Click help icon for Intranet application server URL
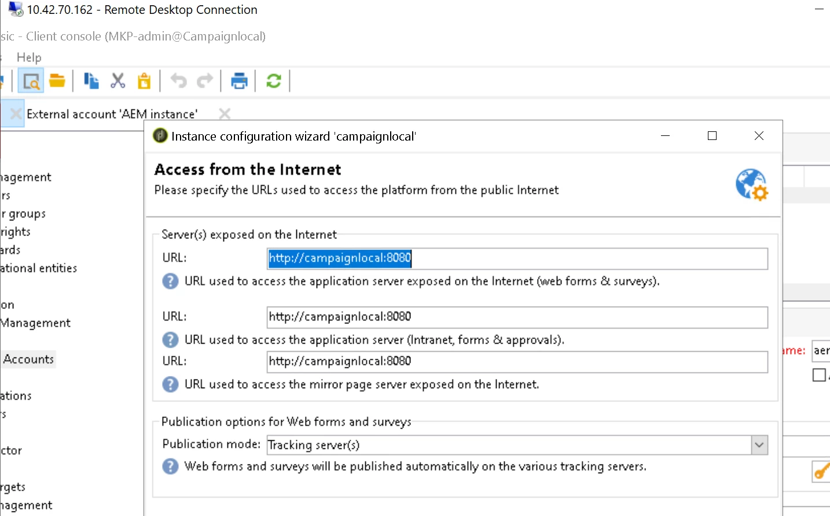Image resolution: width=830 pixels, height=516 pixels. [170, 340]
